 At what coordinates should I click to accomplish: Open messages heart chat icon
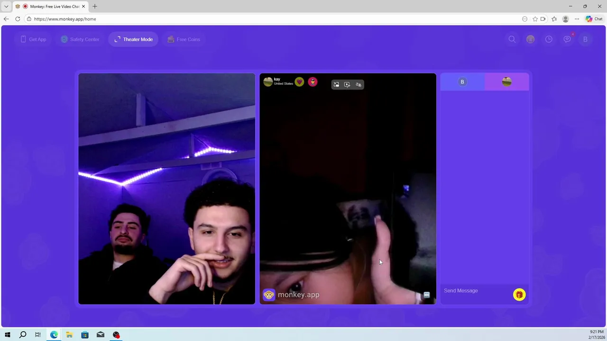pyautogui.click(x=567, y=39)
